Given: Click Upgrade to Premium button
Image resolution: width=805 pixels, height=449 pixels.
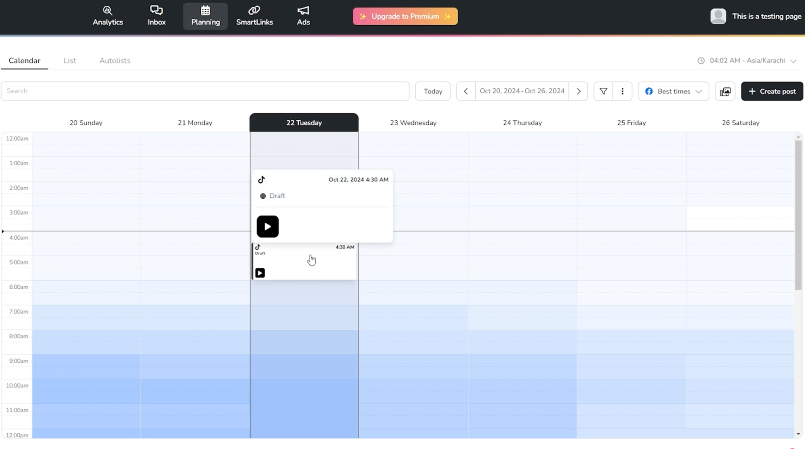Looking at the screenshot, I should click(405, 16).
